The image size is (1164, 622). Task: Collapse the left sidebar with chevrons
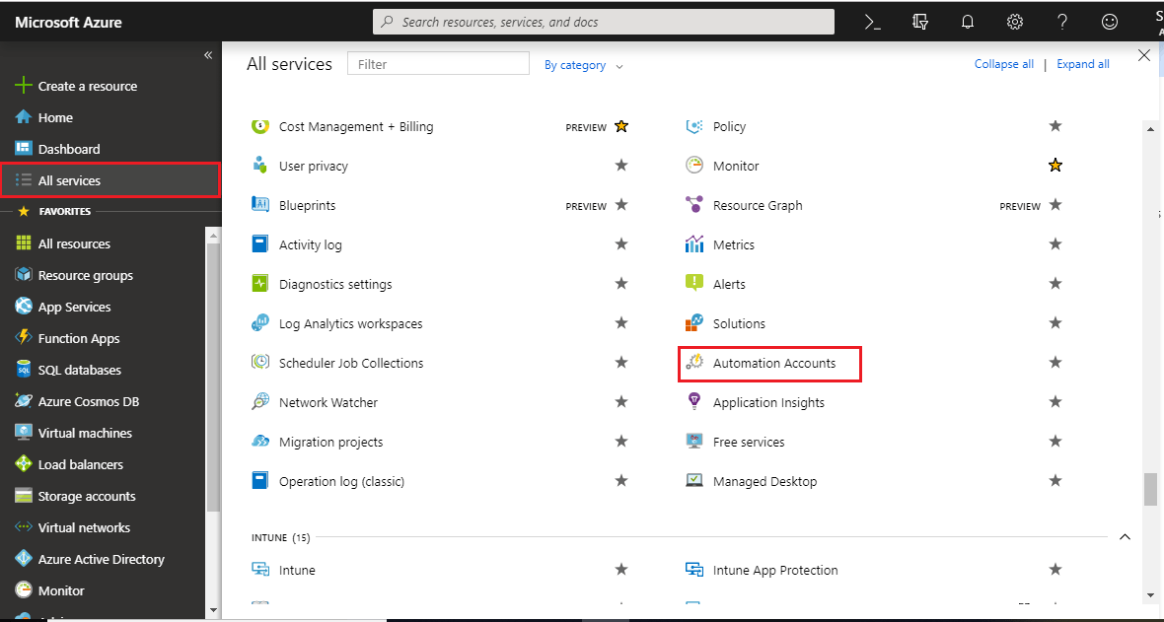pos(208,55)
